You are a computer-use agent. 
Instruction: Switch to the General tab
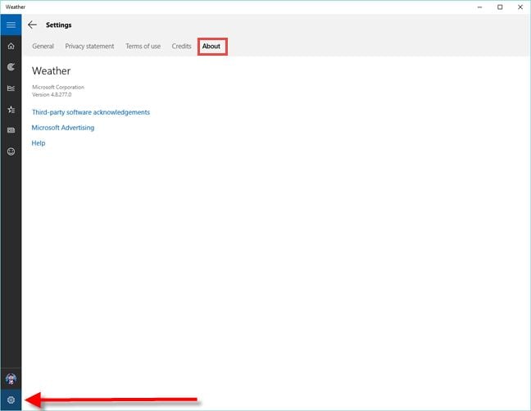point(43,47)
